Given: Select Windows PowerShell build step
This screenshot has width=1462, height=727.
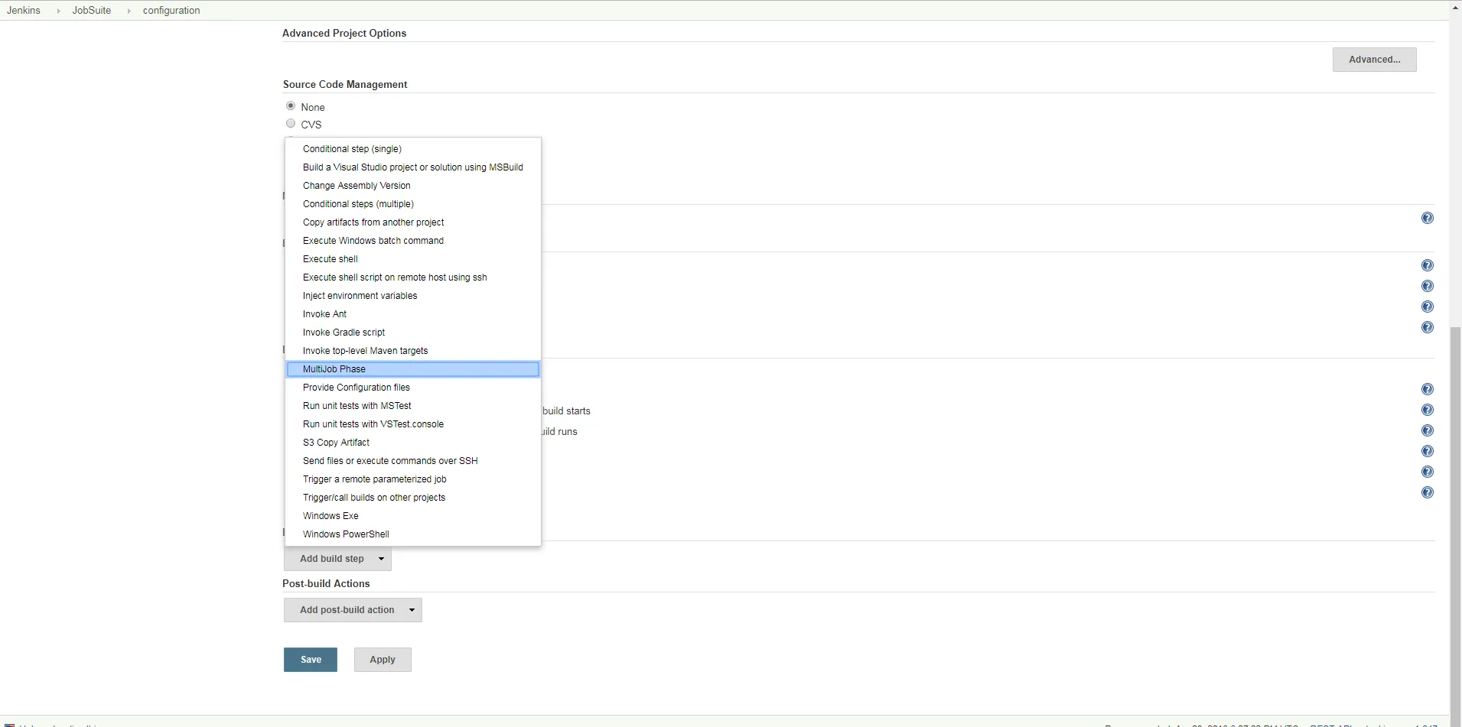Looking at the screenshot, I should [413, 534].
